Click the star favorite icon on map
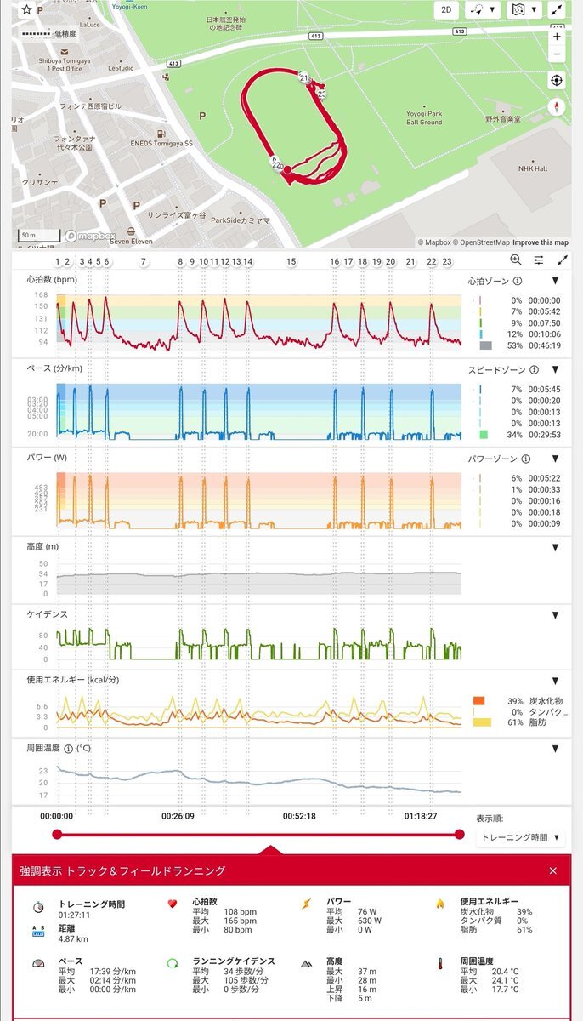Screen dimensions: 583x1021 click(26, 10)
